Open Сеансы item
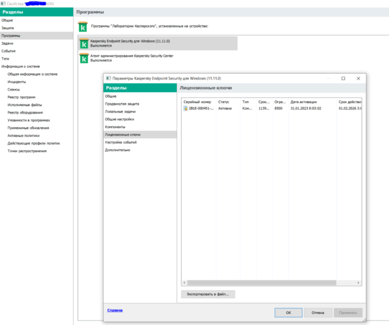Screen dimensions: 389x325 pos(14,89)
